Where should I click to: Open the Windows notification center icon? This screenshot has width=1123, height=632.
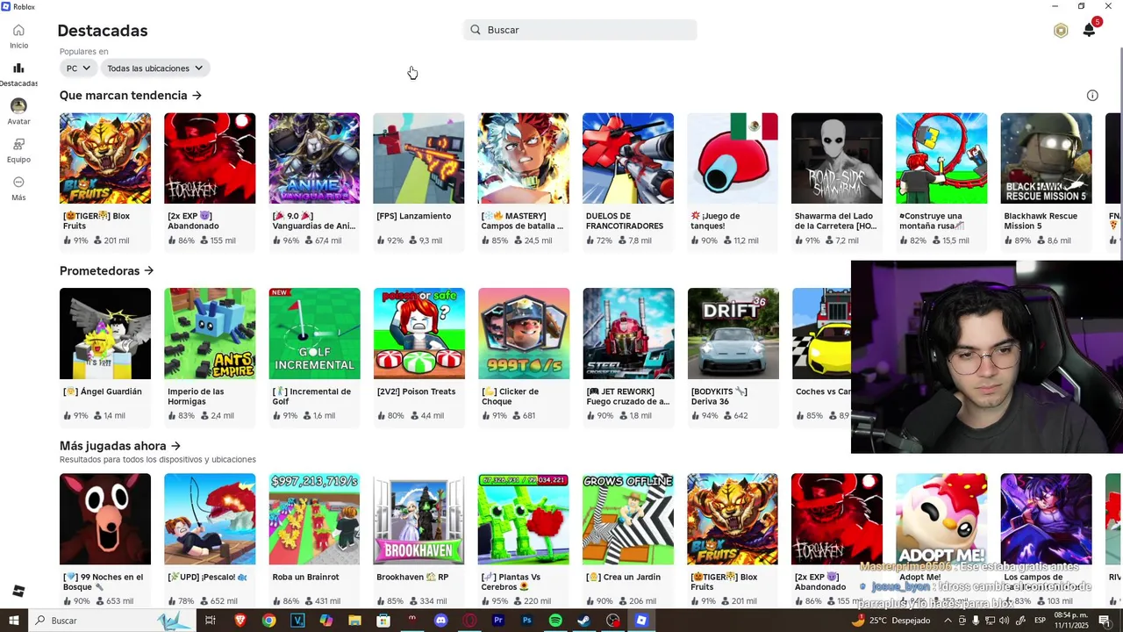(x=1105, y=621)
